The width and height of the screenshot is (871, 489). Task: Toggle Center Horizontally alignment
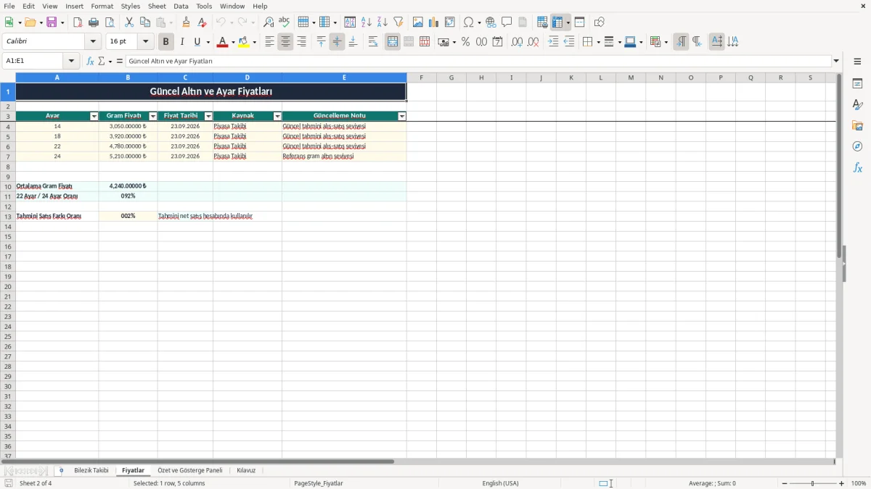(x=285, y=42)
